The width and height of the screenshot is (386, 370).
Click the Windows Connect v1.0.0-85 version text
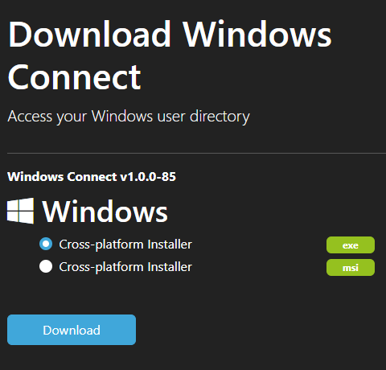pyautogui.click(x=92, y=177)
